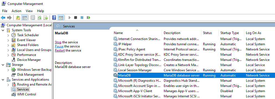Expand the Task Scheduler tree node
Screen dimensions: 275x99
tap(8, 35)
